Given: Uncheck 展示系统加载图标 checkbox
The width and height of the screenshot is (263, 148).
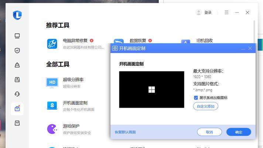Looking at the screenshot, I should (x=196, y=98).
